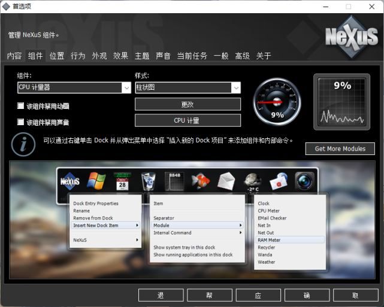Viewport: 384px width, 307px height.
Task: Select Weather in the preview modules list
Action: [x=290, y=262]
